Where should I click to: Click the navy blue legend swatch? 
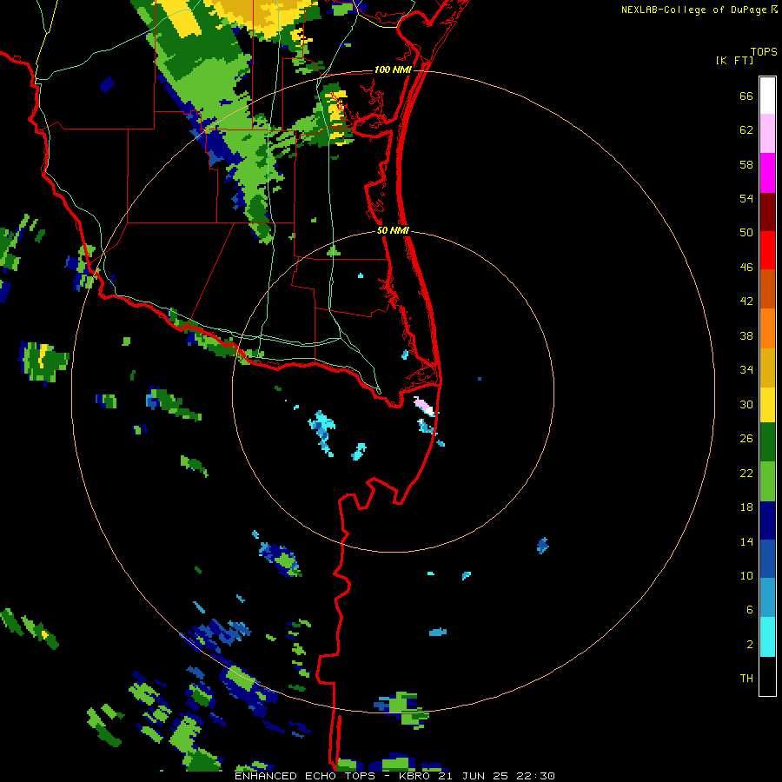point(767,520)
